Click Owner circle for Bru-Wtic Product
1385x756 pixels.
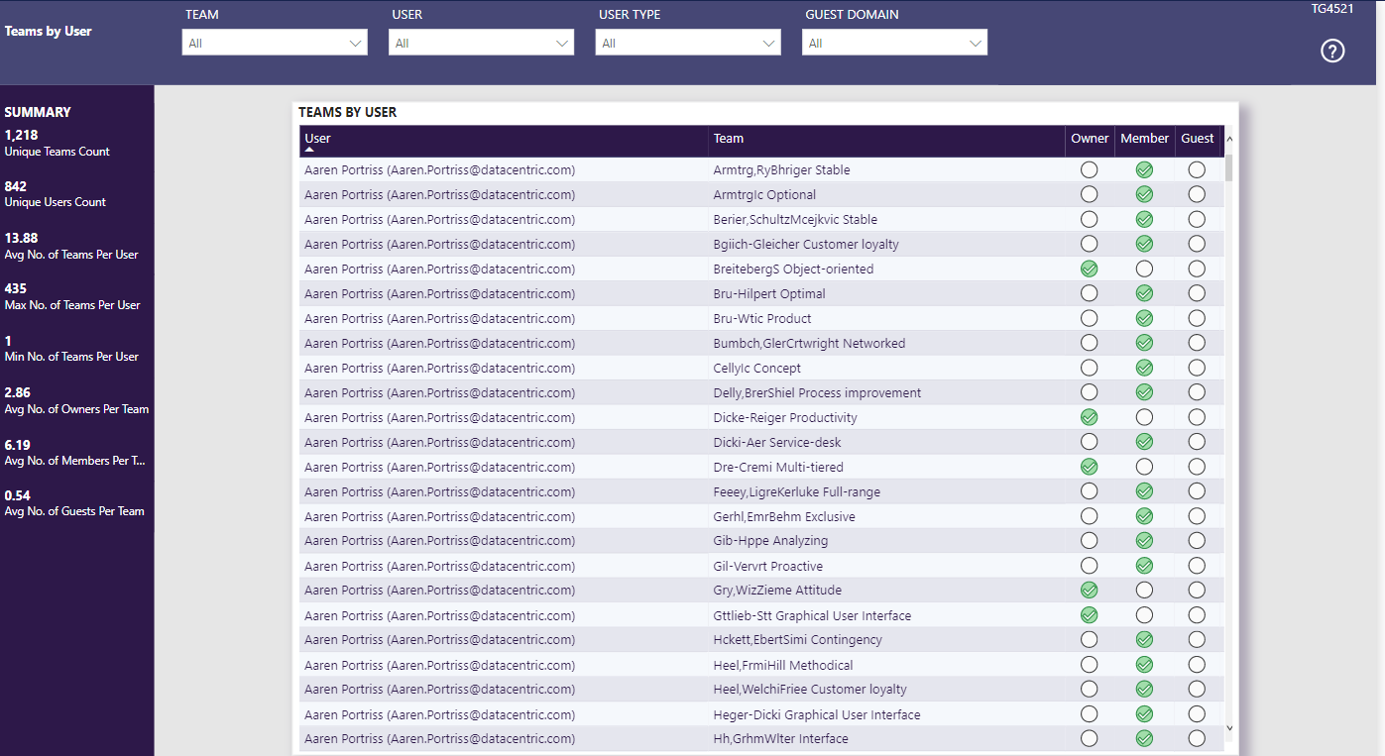coord(1090,318)
